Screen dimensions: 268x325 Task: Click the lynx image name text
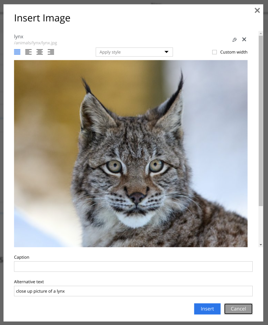tap(18, 37)
